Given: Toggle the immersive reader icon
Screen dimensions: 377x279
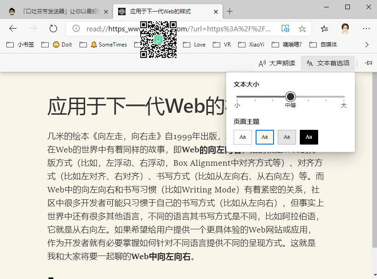Looking at the screenshot, I should coord(285,29).
